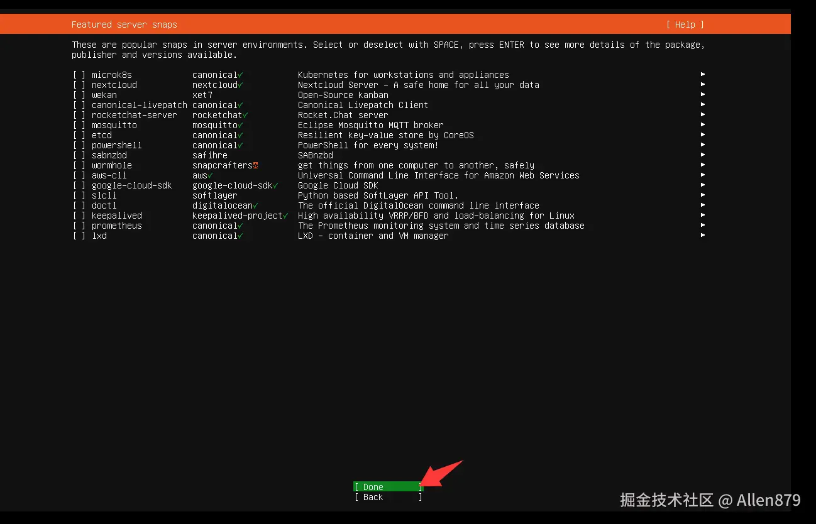Expand details arrow for microk8s row
816x524 pixels.
pyautogui.click(x=703, y=75)
